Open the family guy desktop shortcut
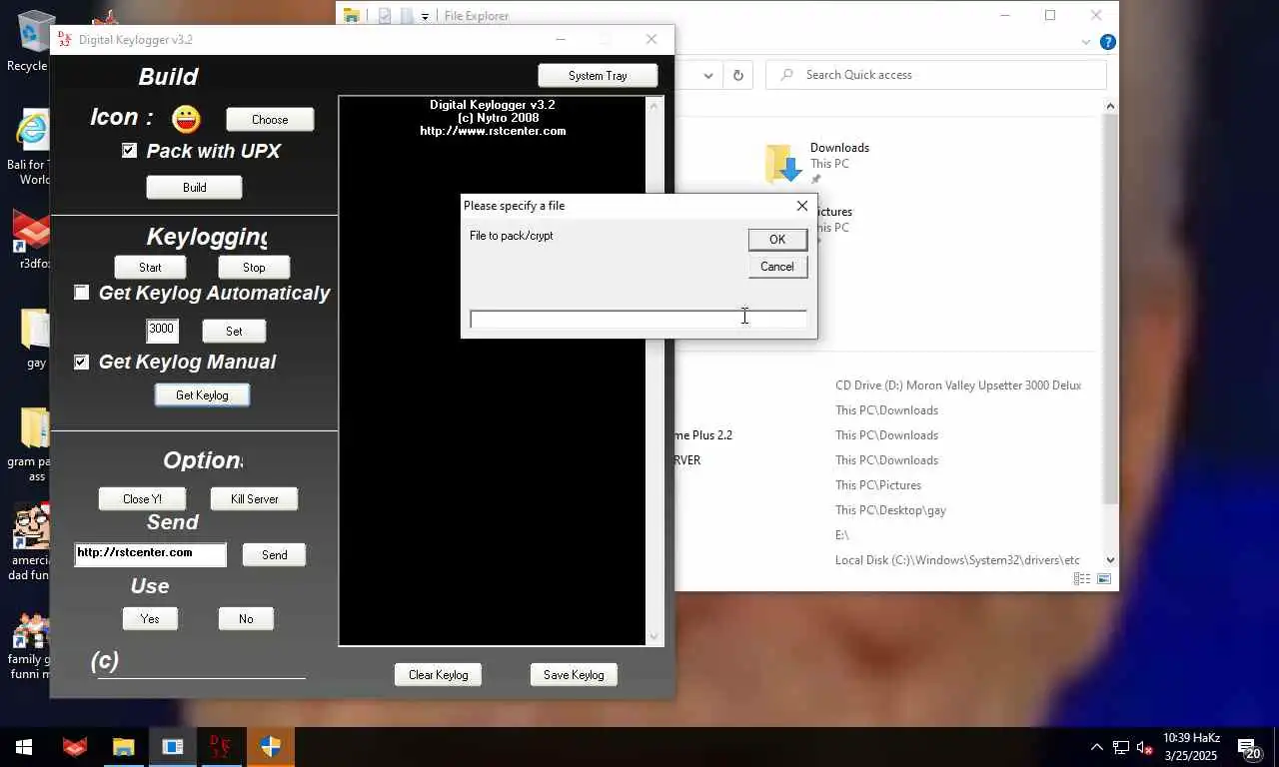The image size is (1279, 767). (30, 646)
